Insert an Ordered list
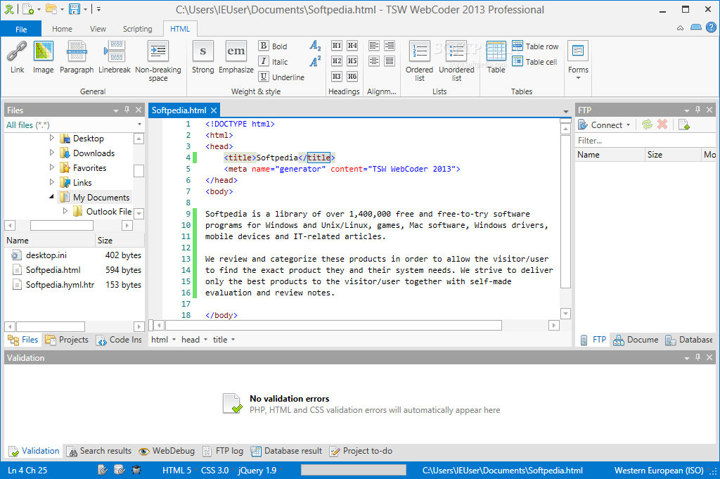720x479 pixels. (419, 61)
